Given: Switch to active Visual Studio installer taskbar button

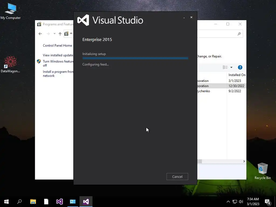Looking at the screenshot, I should point(86,202).
